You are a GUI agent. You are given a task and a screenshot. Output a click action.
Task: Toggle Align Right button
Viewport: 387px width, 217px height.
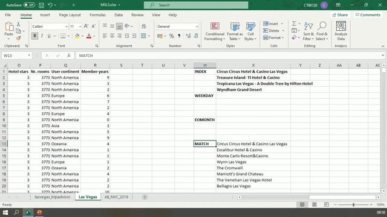120,36
